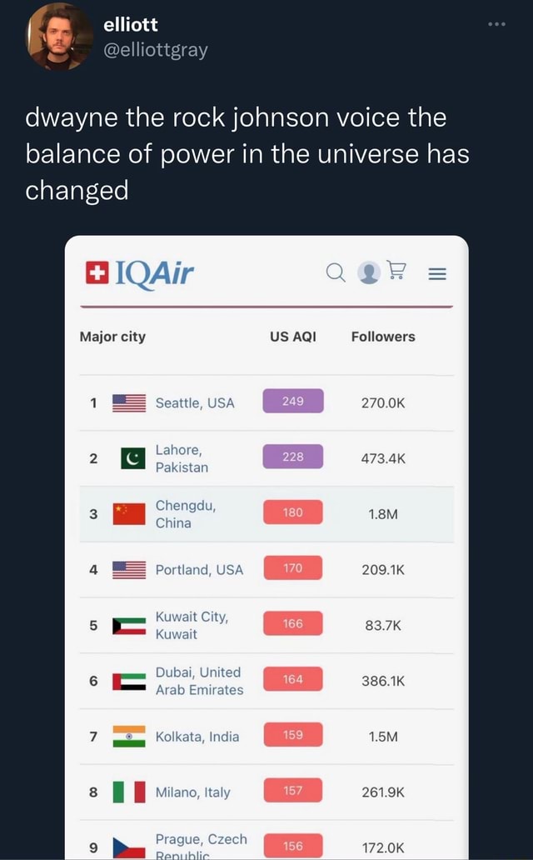Open the Kuwait City, Kuwait entry
The image size is (533, 860).
pos(192,625)
